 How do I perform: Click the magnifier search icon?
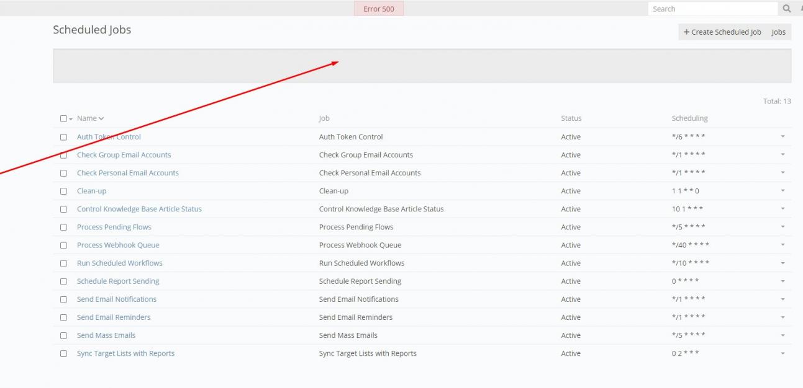(x=787, y=9)
